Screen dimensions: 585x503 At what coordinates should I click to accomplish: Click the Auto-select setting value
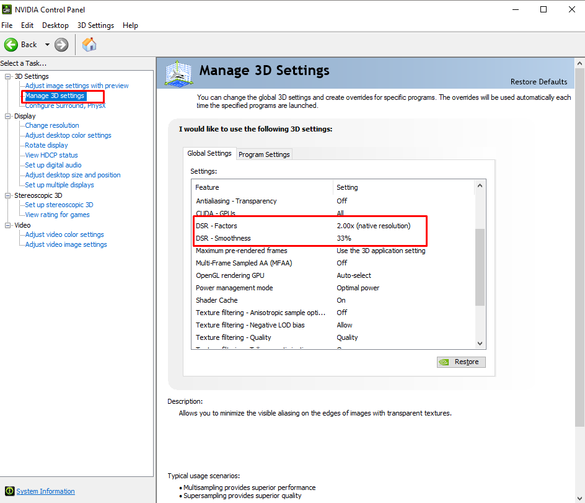point(354,275)
